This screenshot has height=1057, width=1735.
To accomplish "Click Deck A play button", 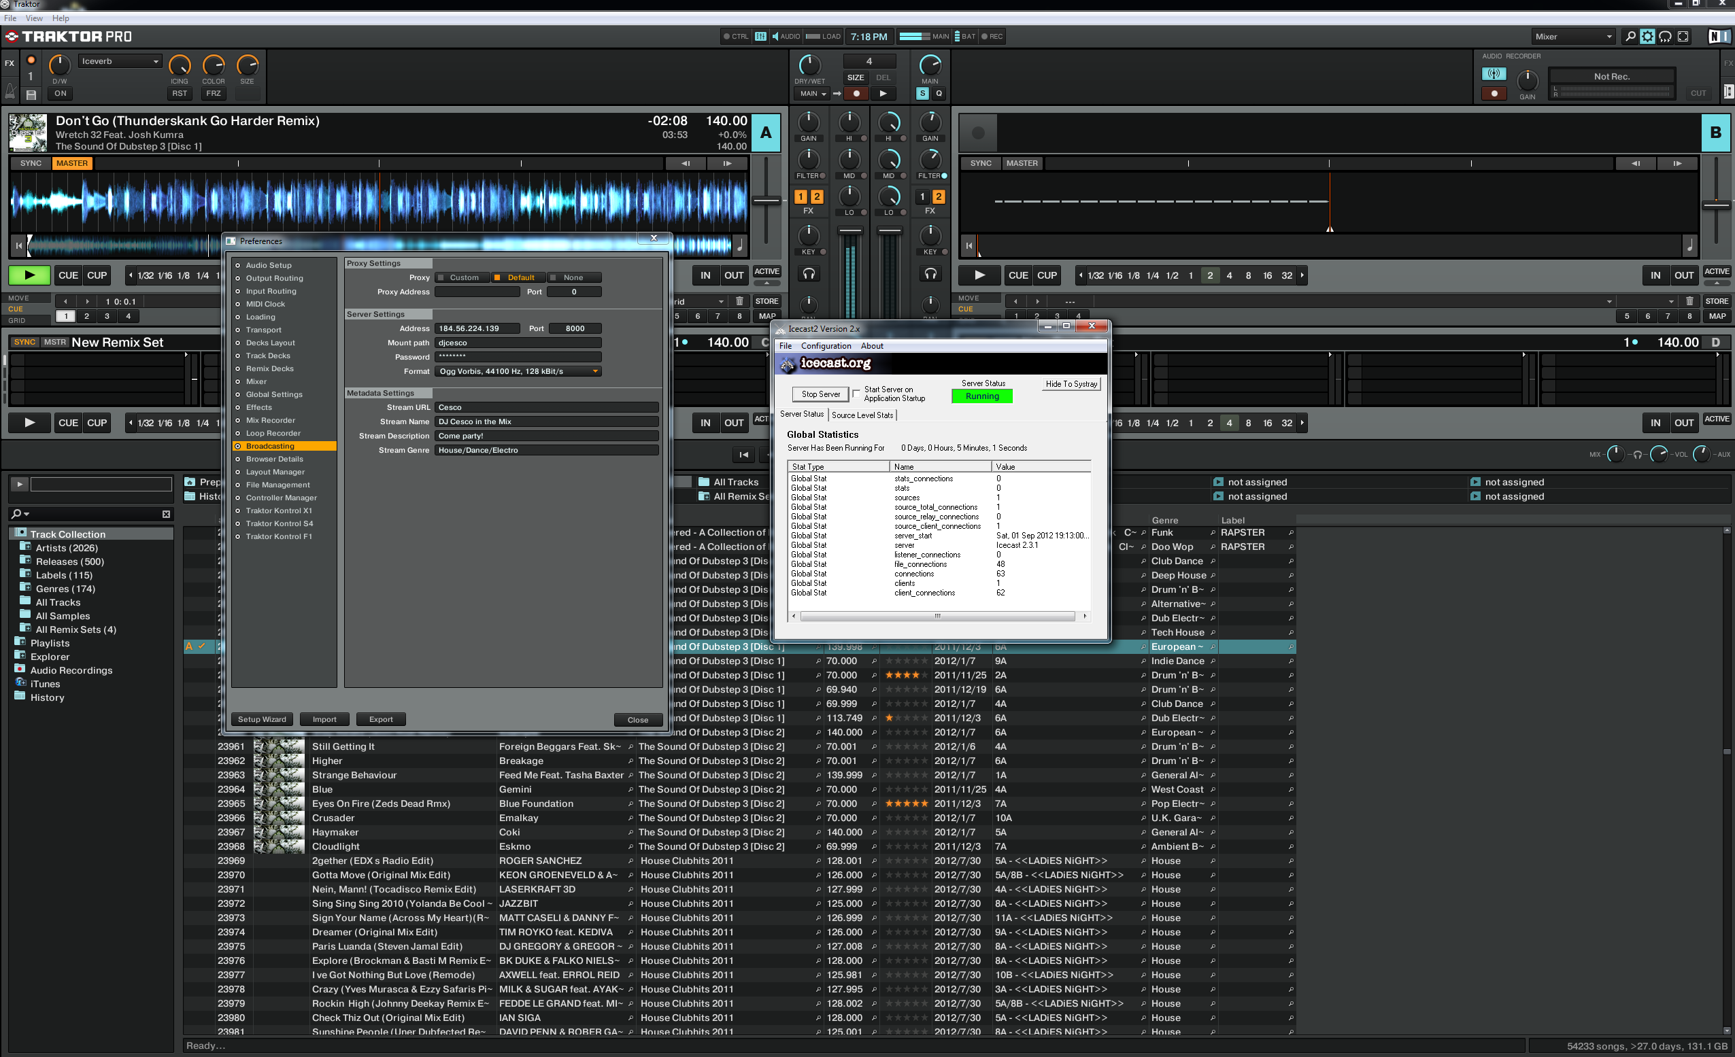I will (29, 275).
